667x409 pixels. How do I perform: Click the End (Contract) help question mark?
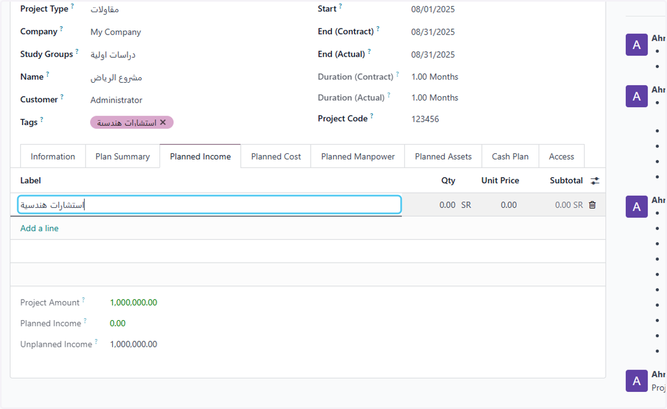click(x=378, y=29)
